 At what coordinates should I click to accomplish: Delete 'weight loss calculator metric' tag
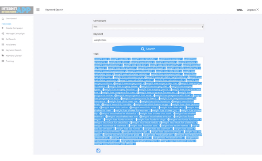tap(153, 80)
